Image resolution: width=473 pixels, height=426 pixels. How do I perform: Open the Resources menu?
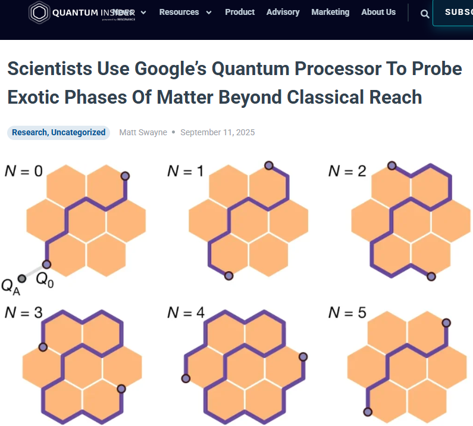point(179,12)
